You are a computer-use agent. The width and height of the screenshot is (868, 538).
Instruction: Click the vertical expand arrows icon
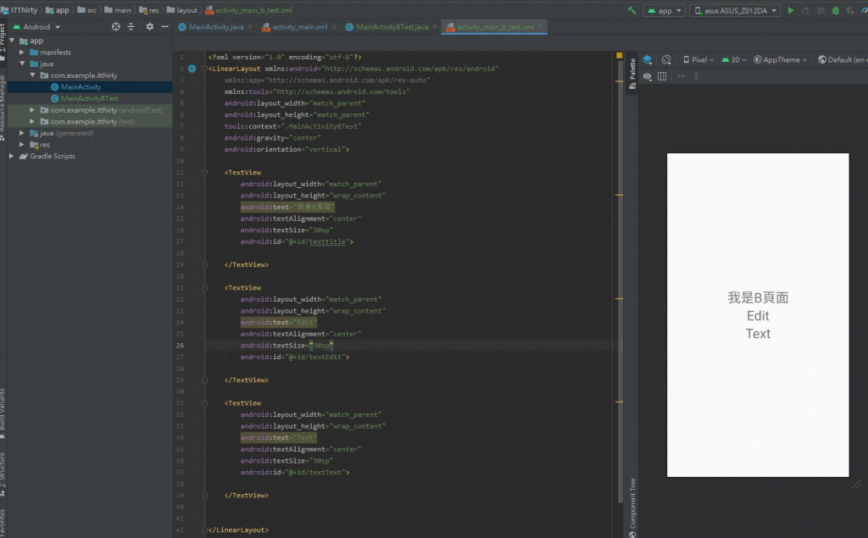pyautogui.click(x=696, y=76)
